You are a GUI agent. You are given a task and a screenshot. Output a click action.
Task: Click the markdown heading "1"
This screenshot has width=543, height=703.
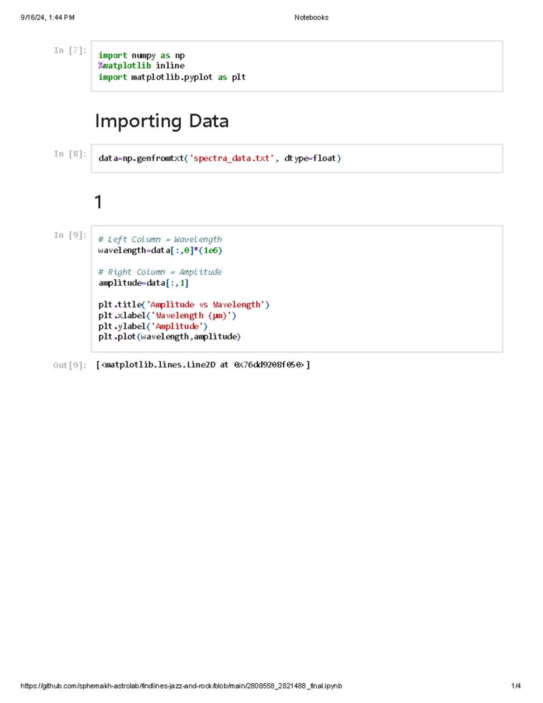point(98,202)
